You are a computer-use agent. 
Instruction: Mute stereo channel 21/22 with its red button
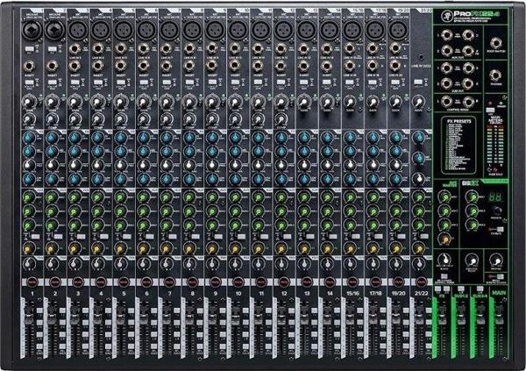[421, 282]
